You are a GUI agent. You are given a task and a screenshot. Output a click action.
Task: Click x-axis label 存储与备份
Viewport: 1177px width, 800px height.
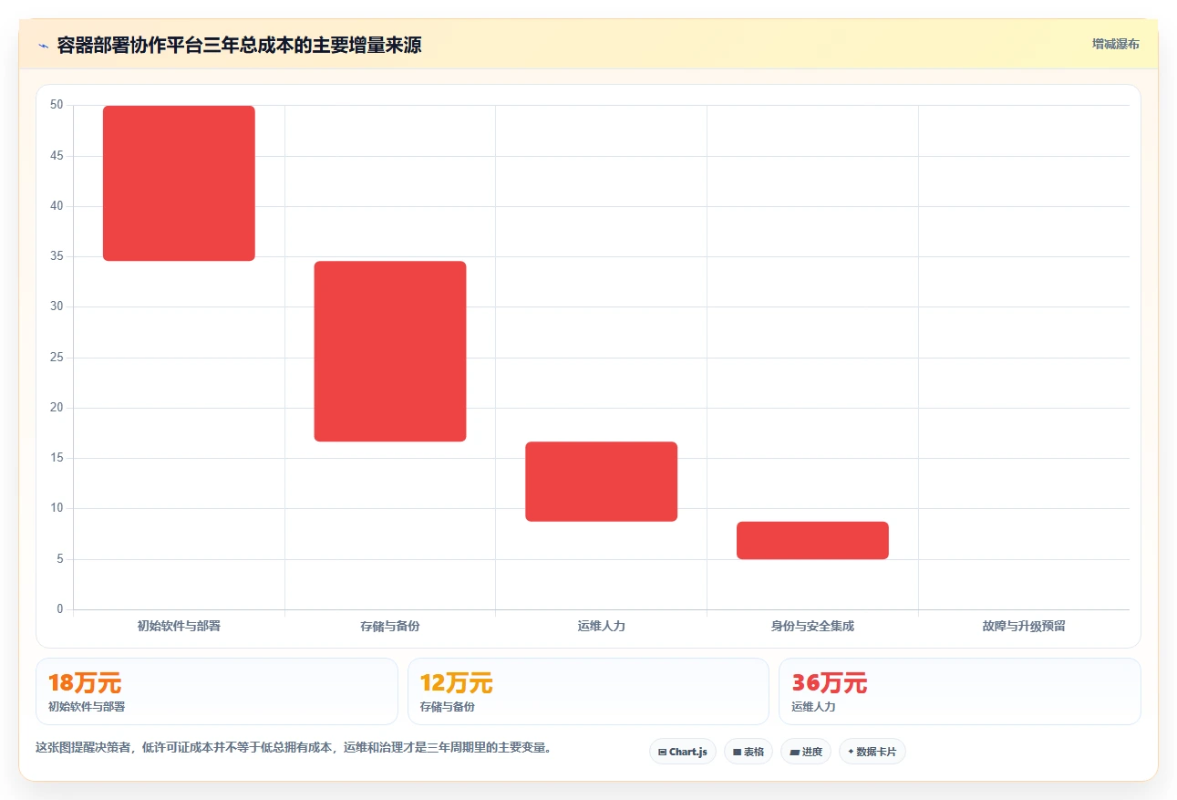click(390, 626)
